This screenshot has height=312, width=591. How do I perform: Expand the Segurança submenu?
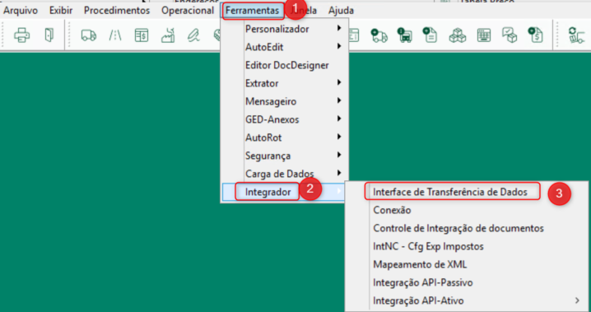285,156
